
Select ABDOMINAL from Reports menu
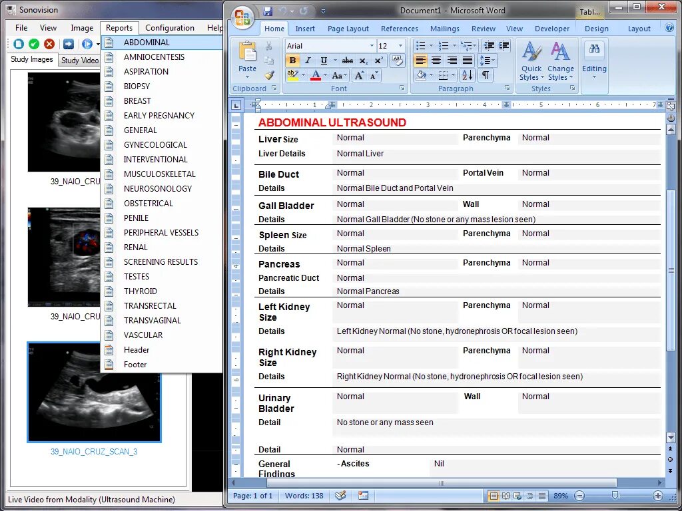pos(162,42)
